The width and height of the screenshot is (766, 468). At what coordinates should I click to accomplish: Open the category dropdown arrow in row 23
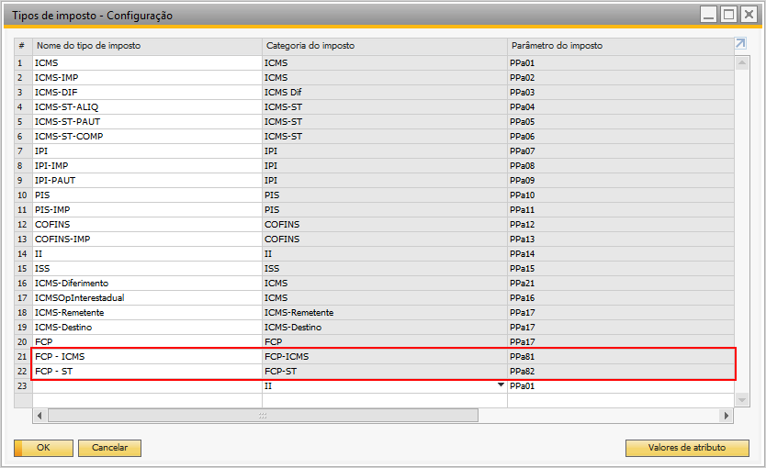coord(501,385)
